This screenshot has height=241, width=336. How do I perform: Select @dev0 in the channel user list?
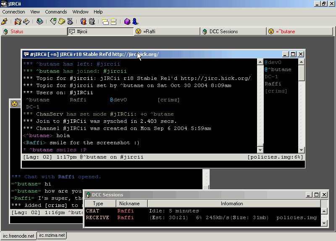click(273, 62)
